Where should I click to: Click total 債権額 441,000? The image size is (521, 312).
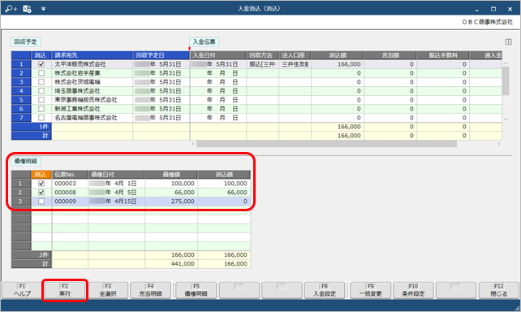171,264
